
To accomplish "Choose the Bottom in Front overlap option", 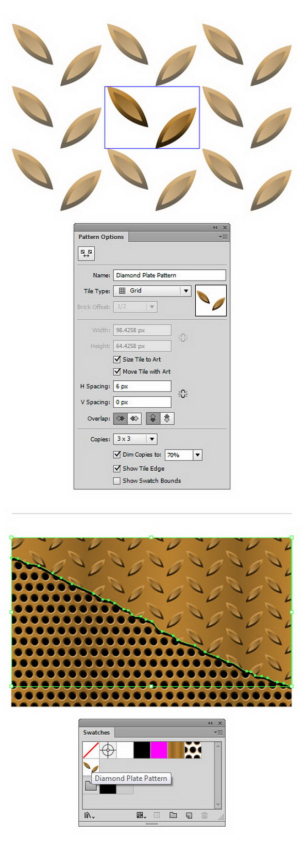I will click(167, 419).
